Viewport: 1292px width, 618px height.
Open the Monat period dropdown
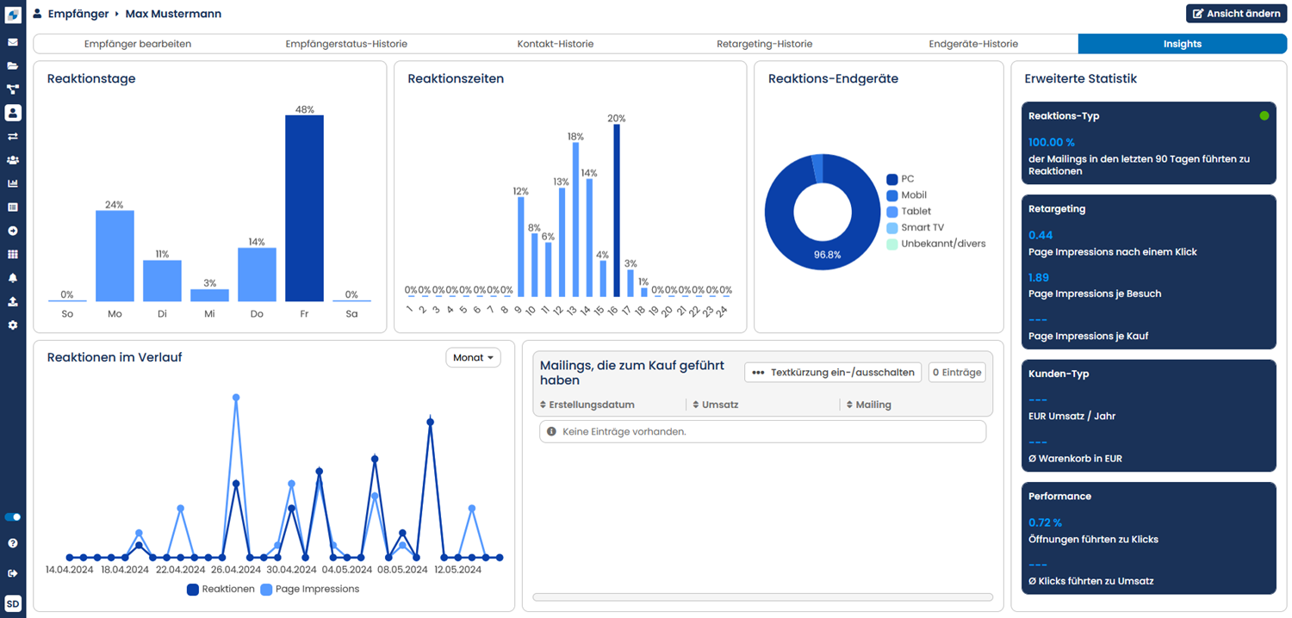click(473, 357)
